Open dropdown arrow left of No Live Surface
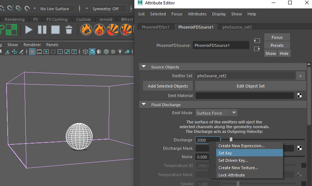Viewport: 312px width, 186px height. [35, 8]
